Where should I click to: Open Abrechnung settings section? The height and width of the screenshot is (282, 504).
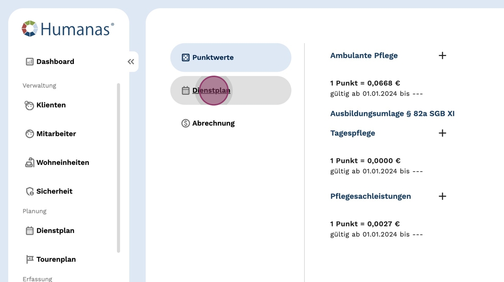coord(213,123)
